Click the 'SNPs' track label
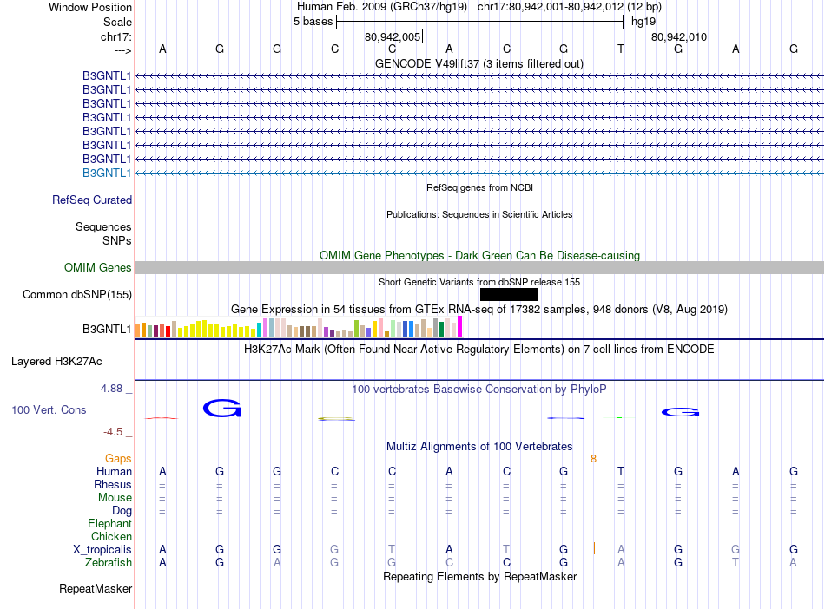825x609 pixels. click(x=117, y=240)
